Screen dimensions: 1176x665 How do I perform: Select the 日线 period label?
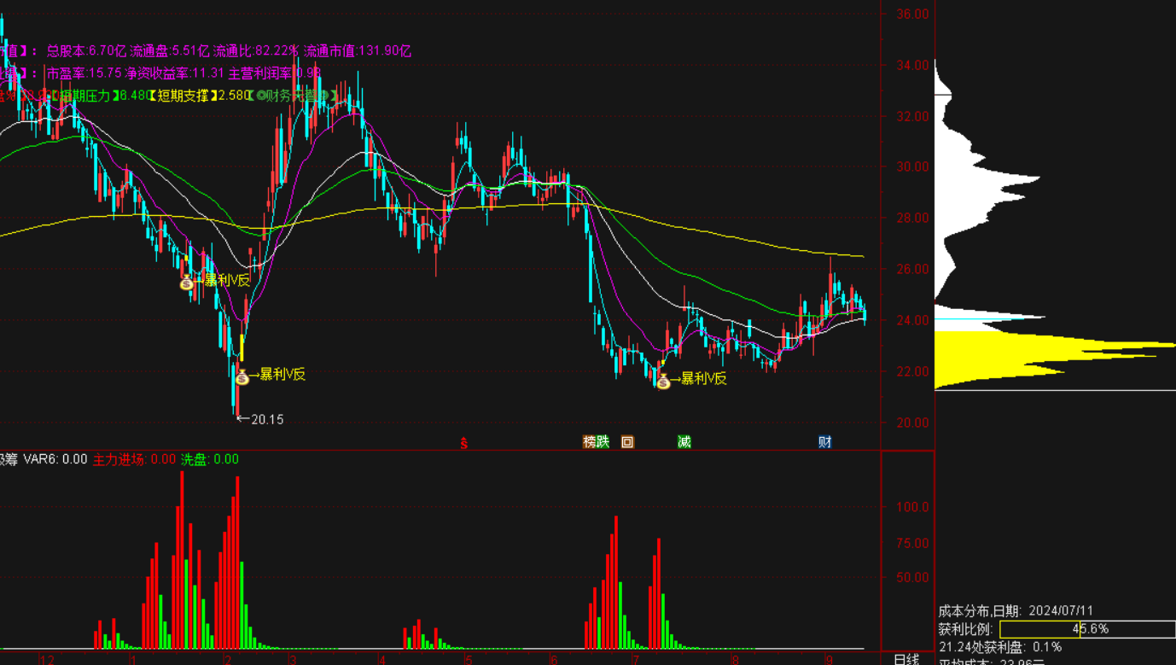tap(906, 659)
